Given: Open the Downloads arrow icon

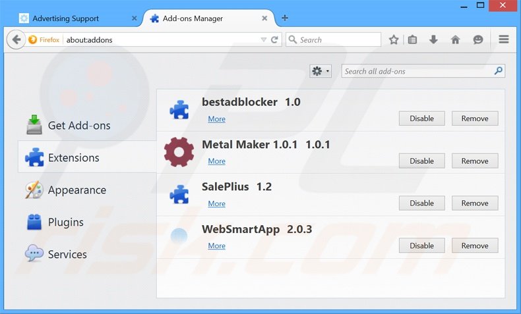Looking at the screenshot, I should pyautogui.click(x=433, y=39).
